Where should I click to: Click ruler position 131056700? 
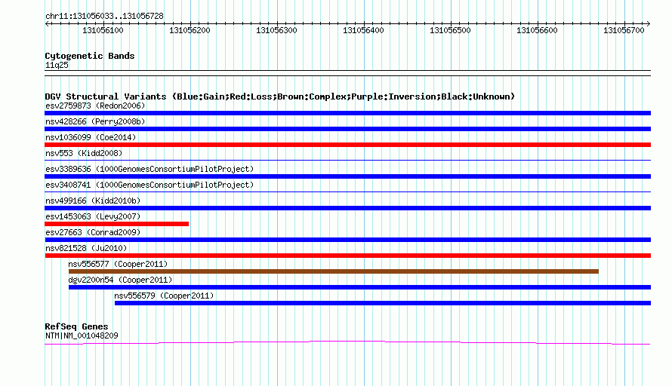click(624, 30)
